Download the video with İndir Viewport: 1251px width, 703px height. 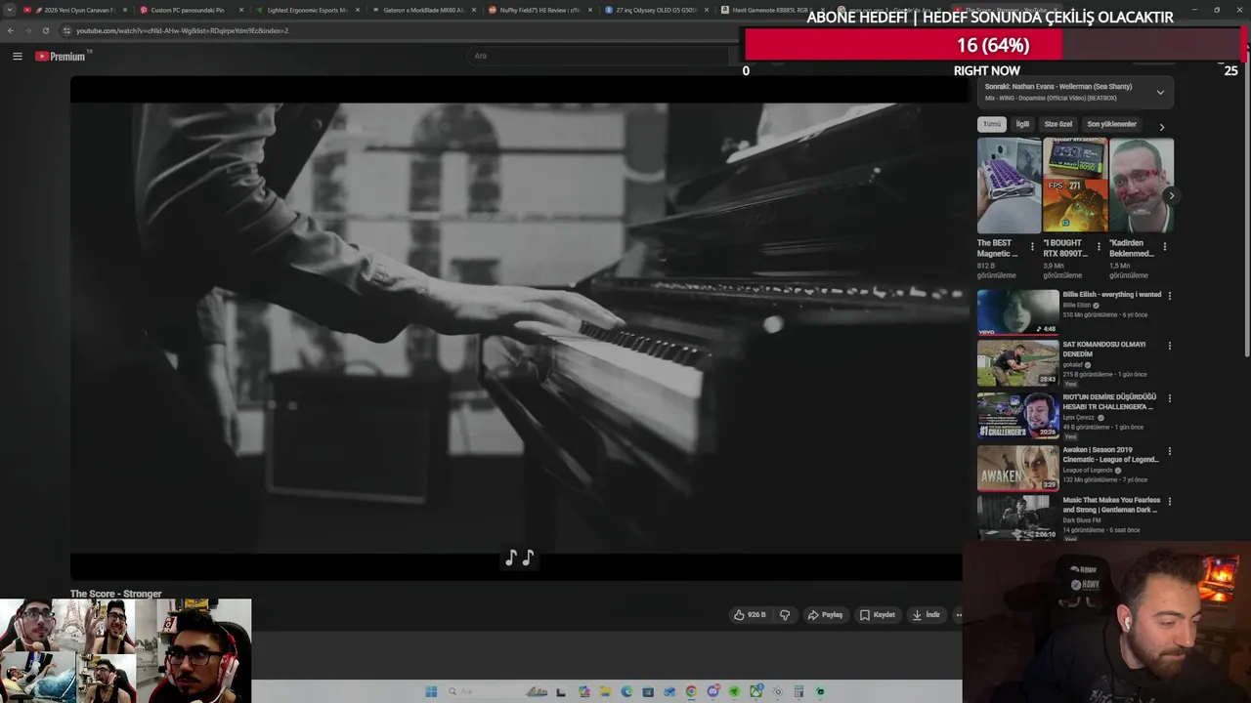tap(926, 615)
